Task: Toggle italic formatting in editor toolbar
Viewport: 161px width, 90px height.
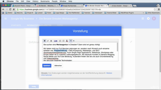Action: (x=48, y=41)
